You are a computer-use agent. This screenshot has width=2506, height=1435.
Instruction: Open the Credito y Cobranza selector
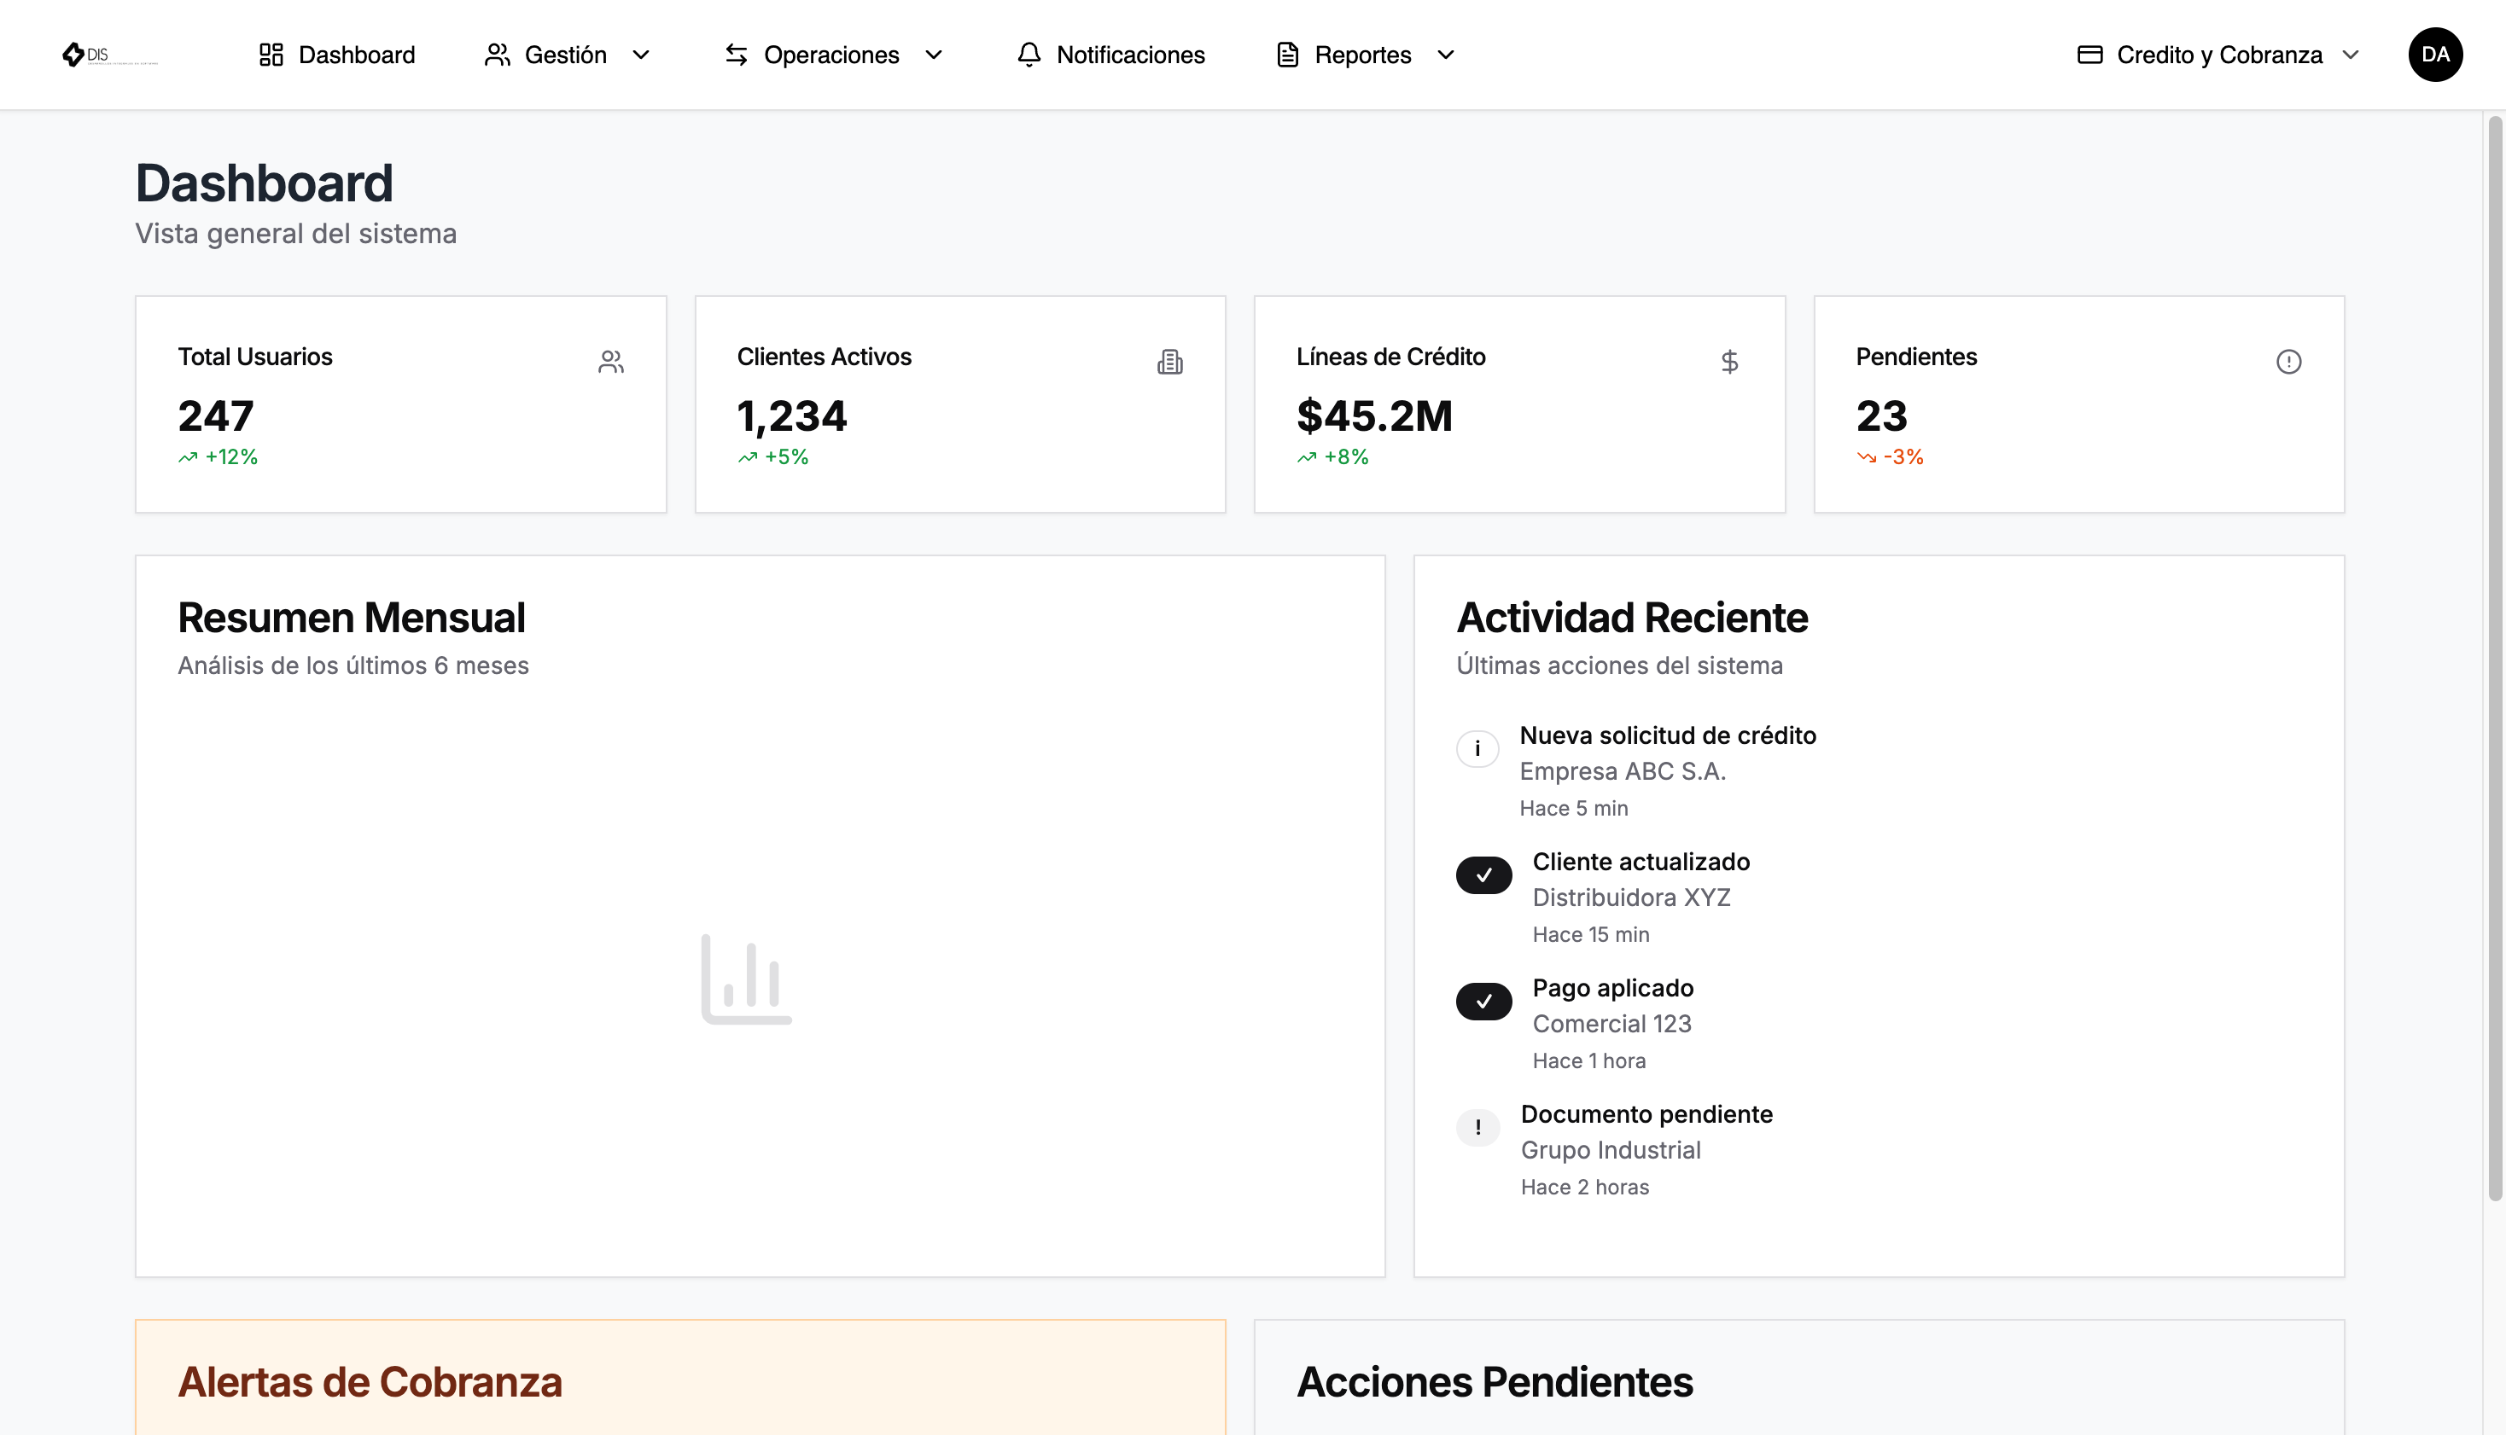pyautogui.click(x=2218, y=55)
